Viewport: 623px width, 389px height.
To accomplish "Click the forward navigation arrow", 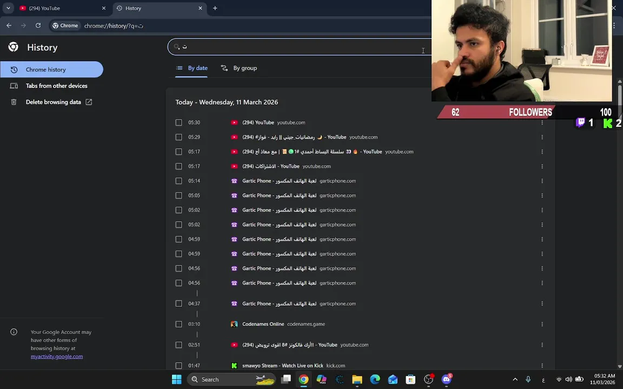I will coord(23,25).
